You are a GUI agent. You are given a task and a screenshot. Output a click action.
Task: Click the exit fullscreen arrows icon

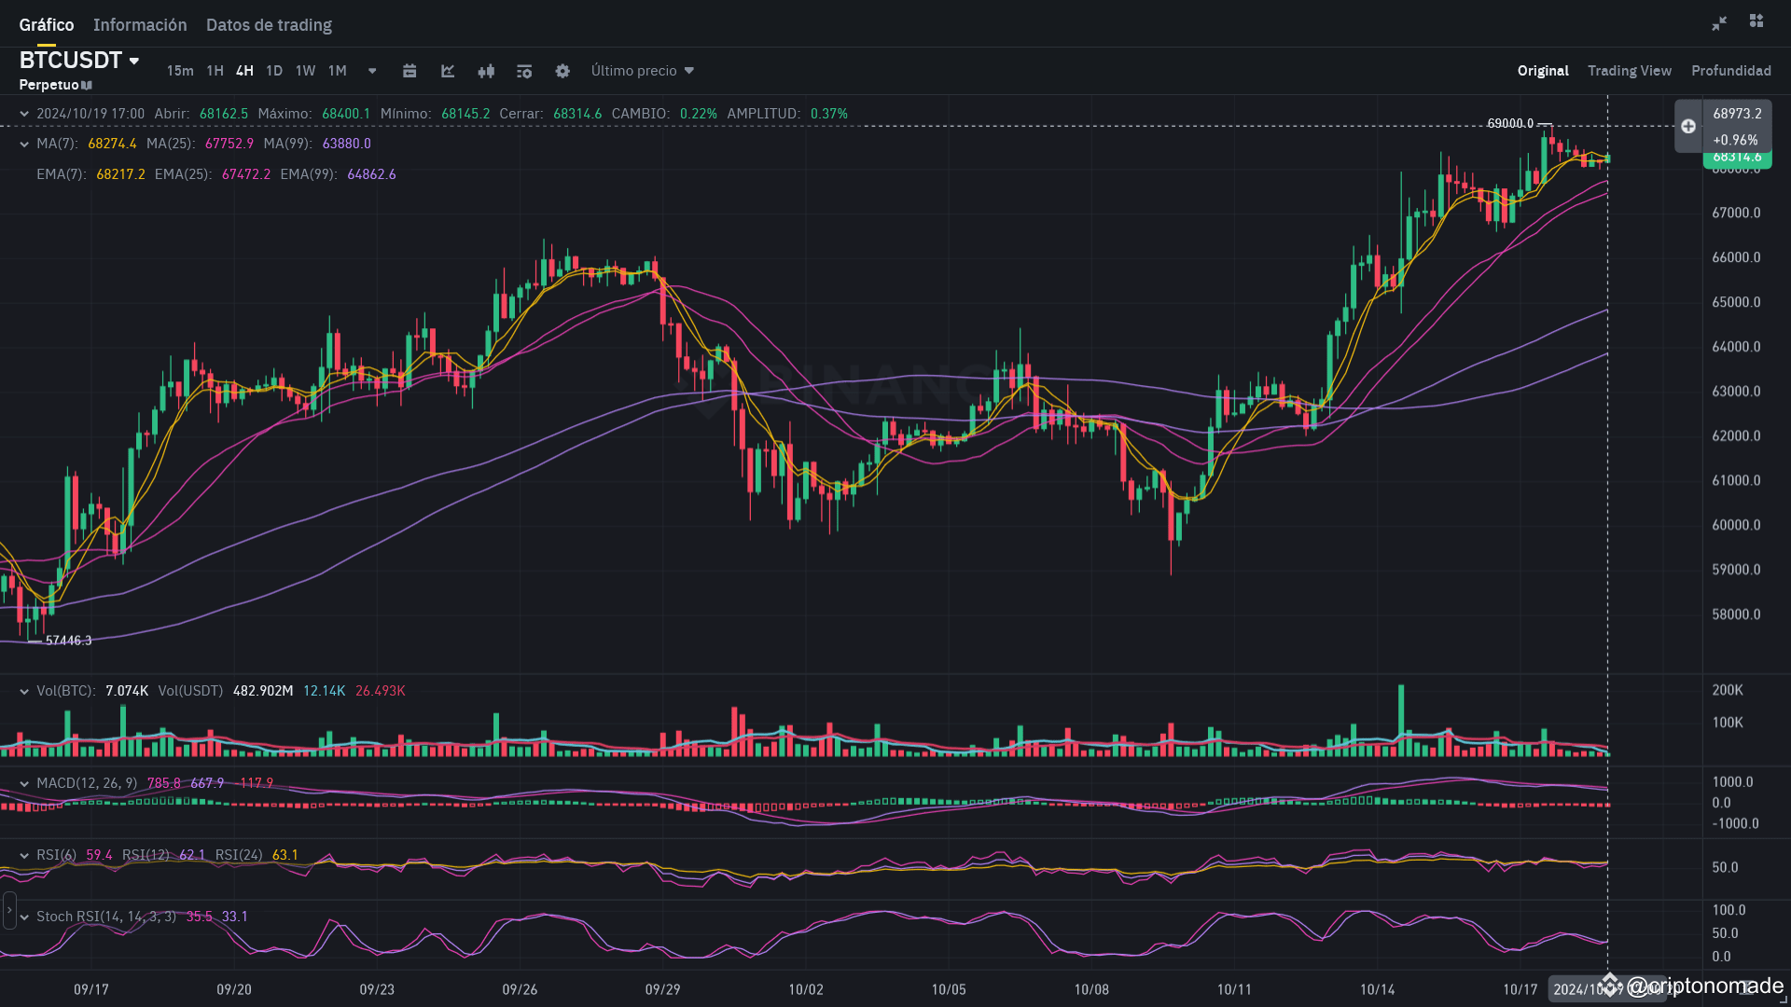pyautogui.click(x=1719, y=23)
